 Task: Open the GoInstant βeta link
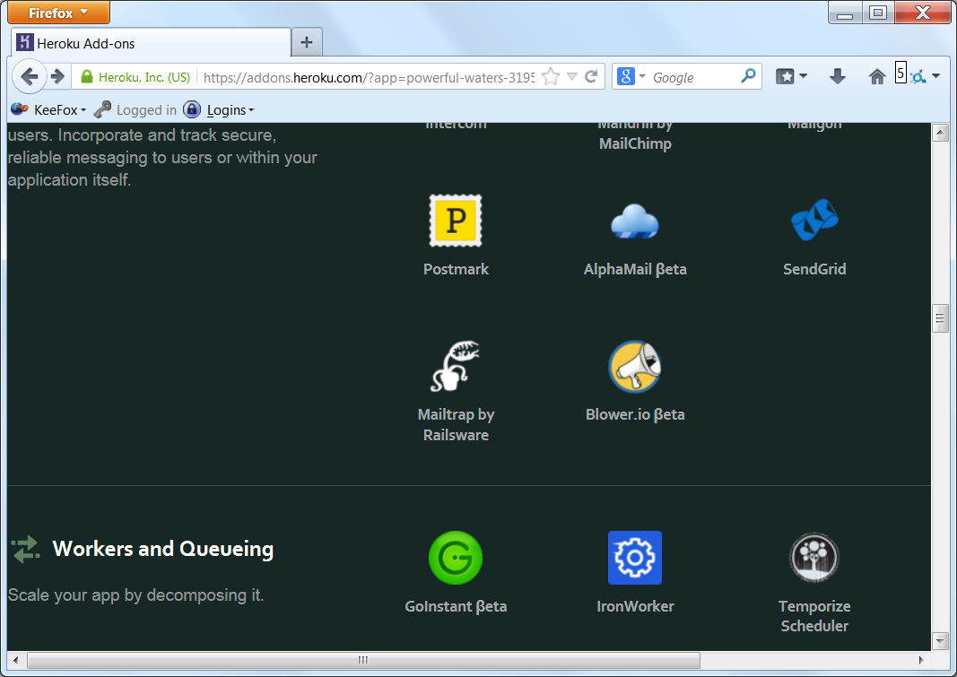pos(456,606)
